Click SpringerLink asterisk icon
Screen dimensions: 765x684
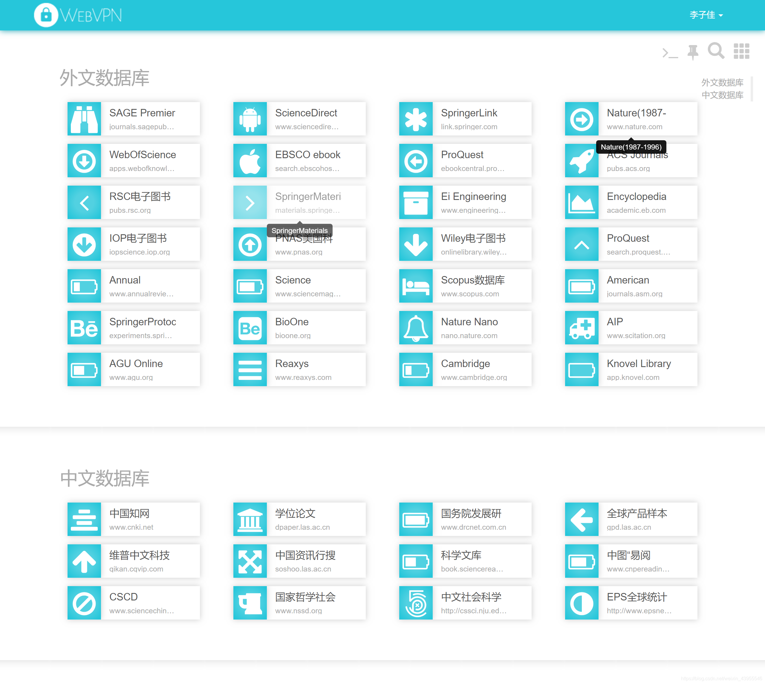coord(416,119)
